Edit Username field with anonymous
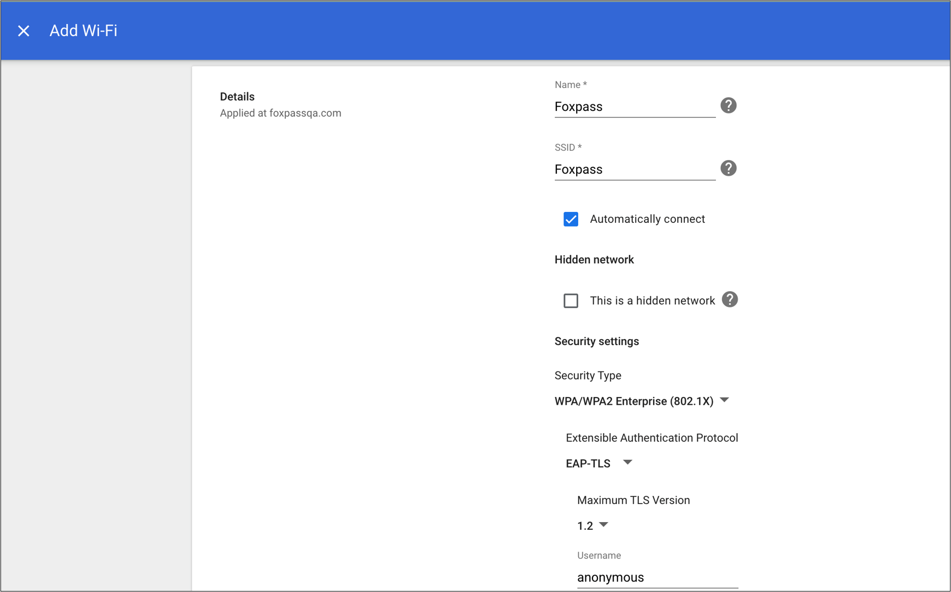951x592 pixels. [x=658, y=577]
